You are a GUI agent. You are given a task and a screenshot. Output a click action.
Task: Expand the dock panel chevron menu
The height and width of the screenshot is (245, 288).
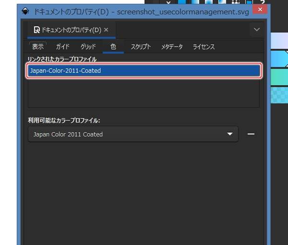pyautogui.click(x=257, y=30)
